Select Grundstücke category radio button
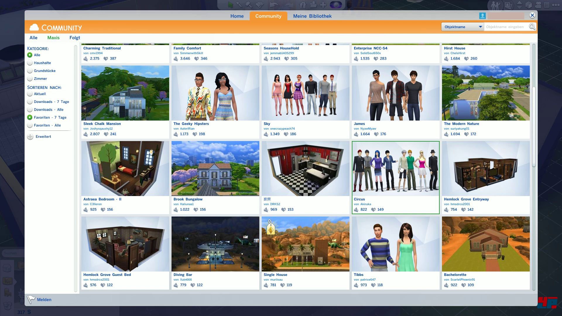 [x=30, y=71]
